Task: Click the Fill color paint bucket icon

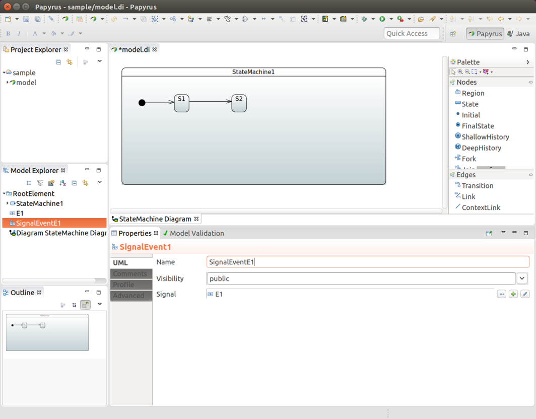Action: click(x=53, y=34)
